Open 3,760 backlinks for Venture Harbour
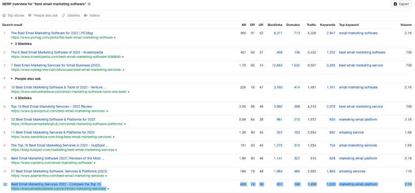The image size is (415, 193). coord(278,87)
